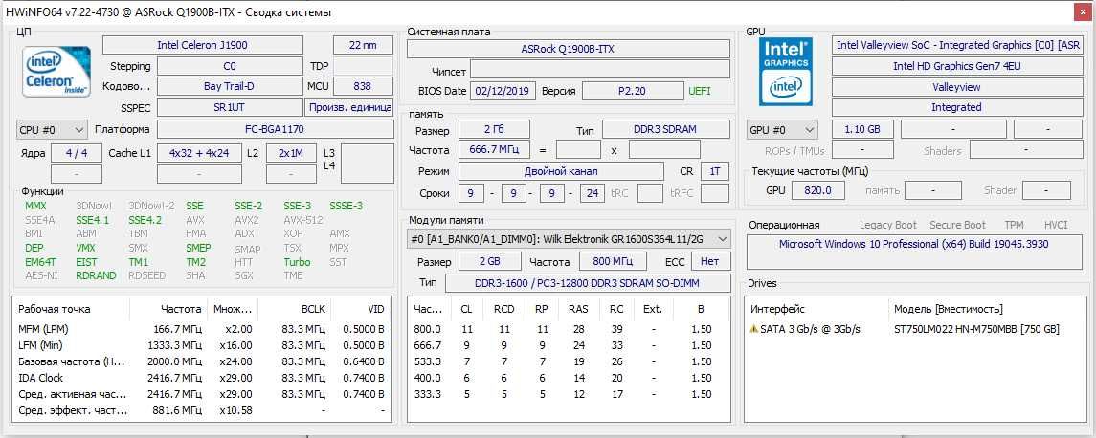1096x438 pixels.
Task: Click the VID column header
Action: coord(361,310)
